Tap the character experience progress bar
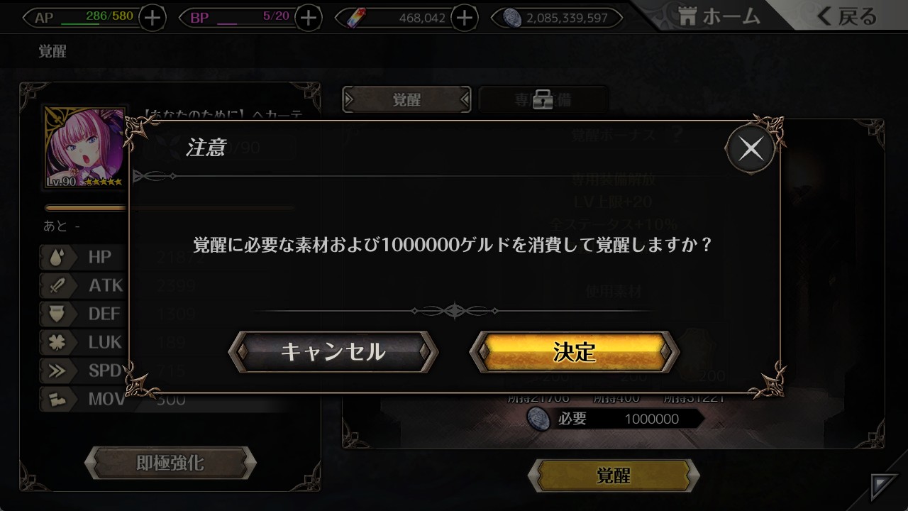 pos(170,208)
